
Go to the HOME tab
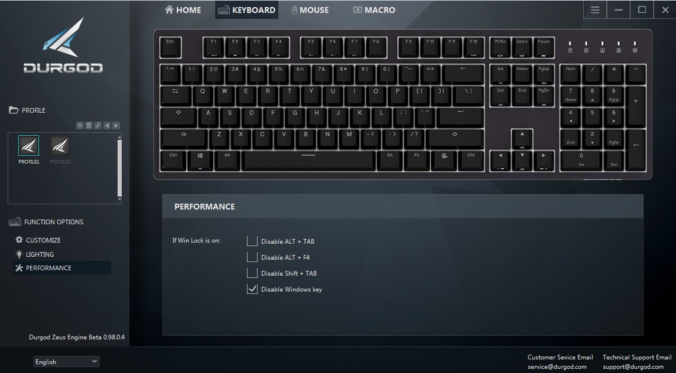pos(183,10)
